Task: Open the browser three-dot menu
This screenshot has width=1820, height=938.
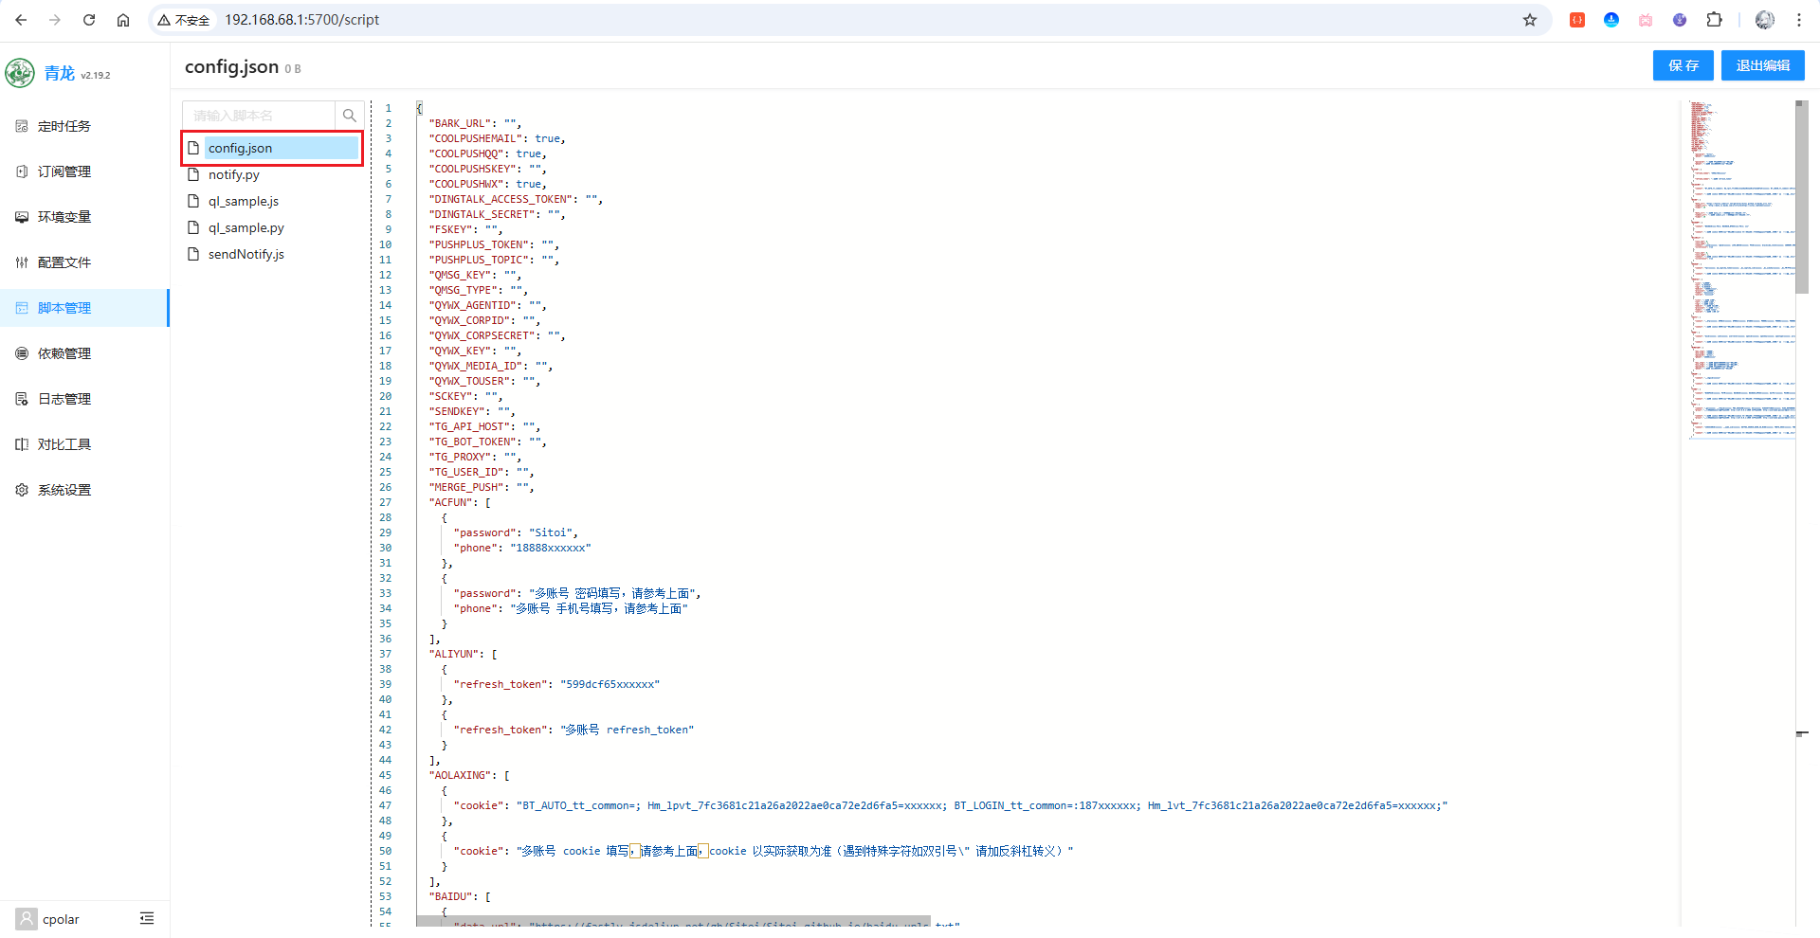Action: click(1798, 20)
